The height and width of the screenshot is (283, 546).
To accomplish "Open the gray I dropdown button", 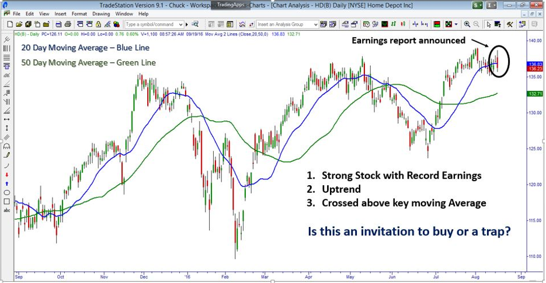I will point(491,5).
